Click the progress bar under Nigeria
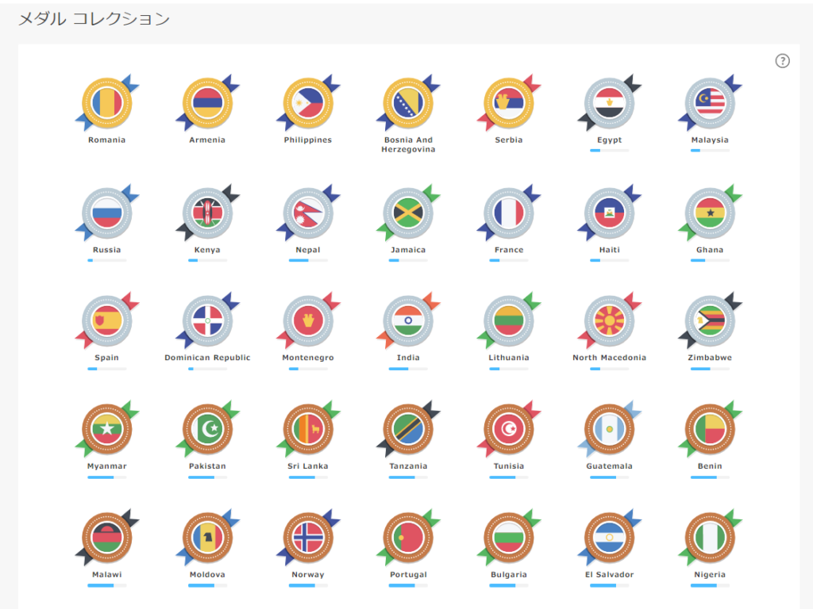This screenshot has height=609, width=813. point(710,585)
